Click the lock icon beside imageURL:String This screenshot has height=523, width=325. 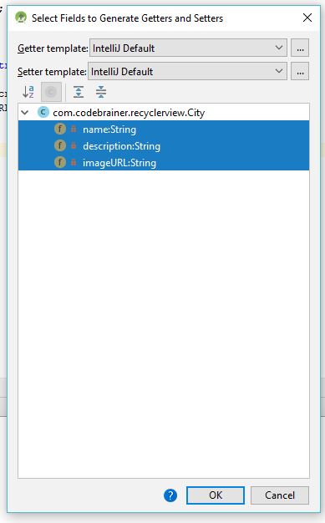pos(74,162)
